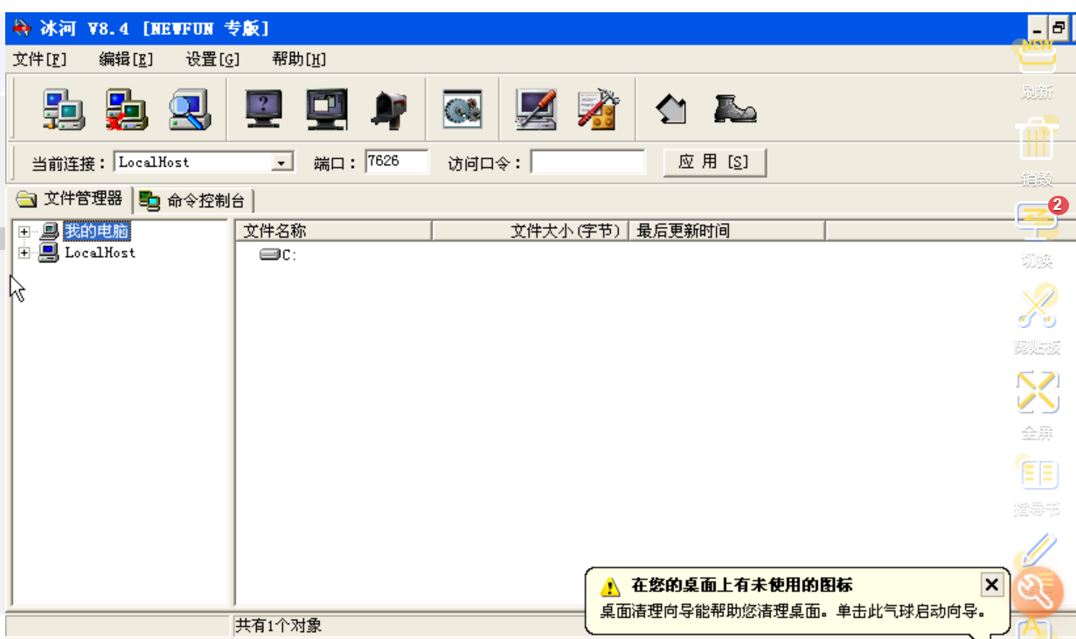Switch to the 文件管理器 tab
Screen dimensions: 1076x639
[70, 199]
